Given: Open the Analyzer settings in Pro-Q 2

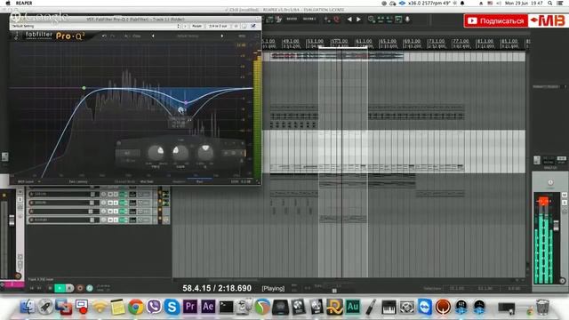Looking at the screenshot, I should click(179, 181).
